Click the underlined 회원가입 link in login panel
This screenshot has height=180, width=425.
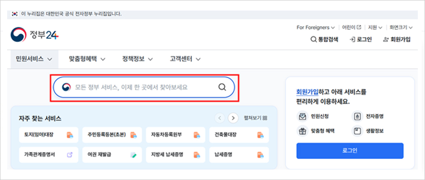[x=308, y=92]
